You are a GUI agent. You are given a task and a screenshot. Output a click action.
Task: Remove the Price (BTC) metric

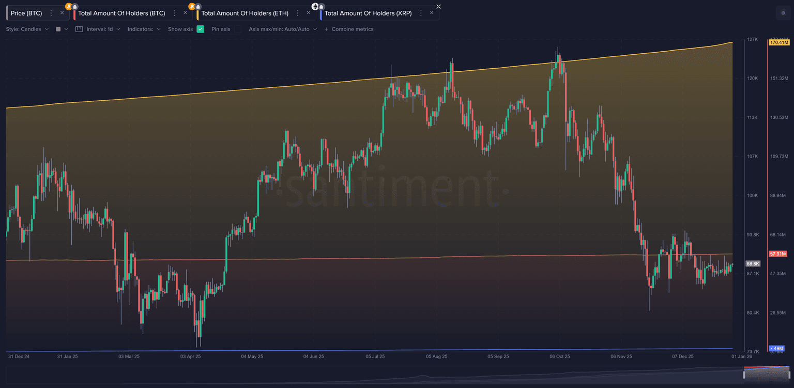point(62,13)
